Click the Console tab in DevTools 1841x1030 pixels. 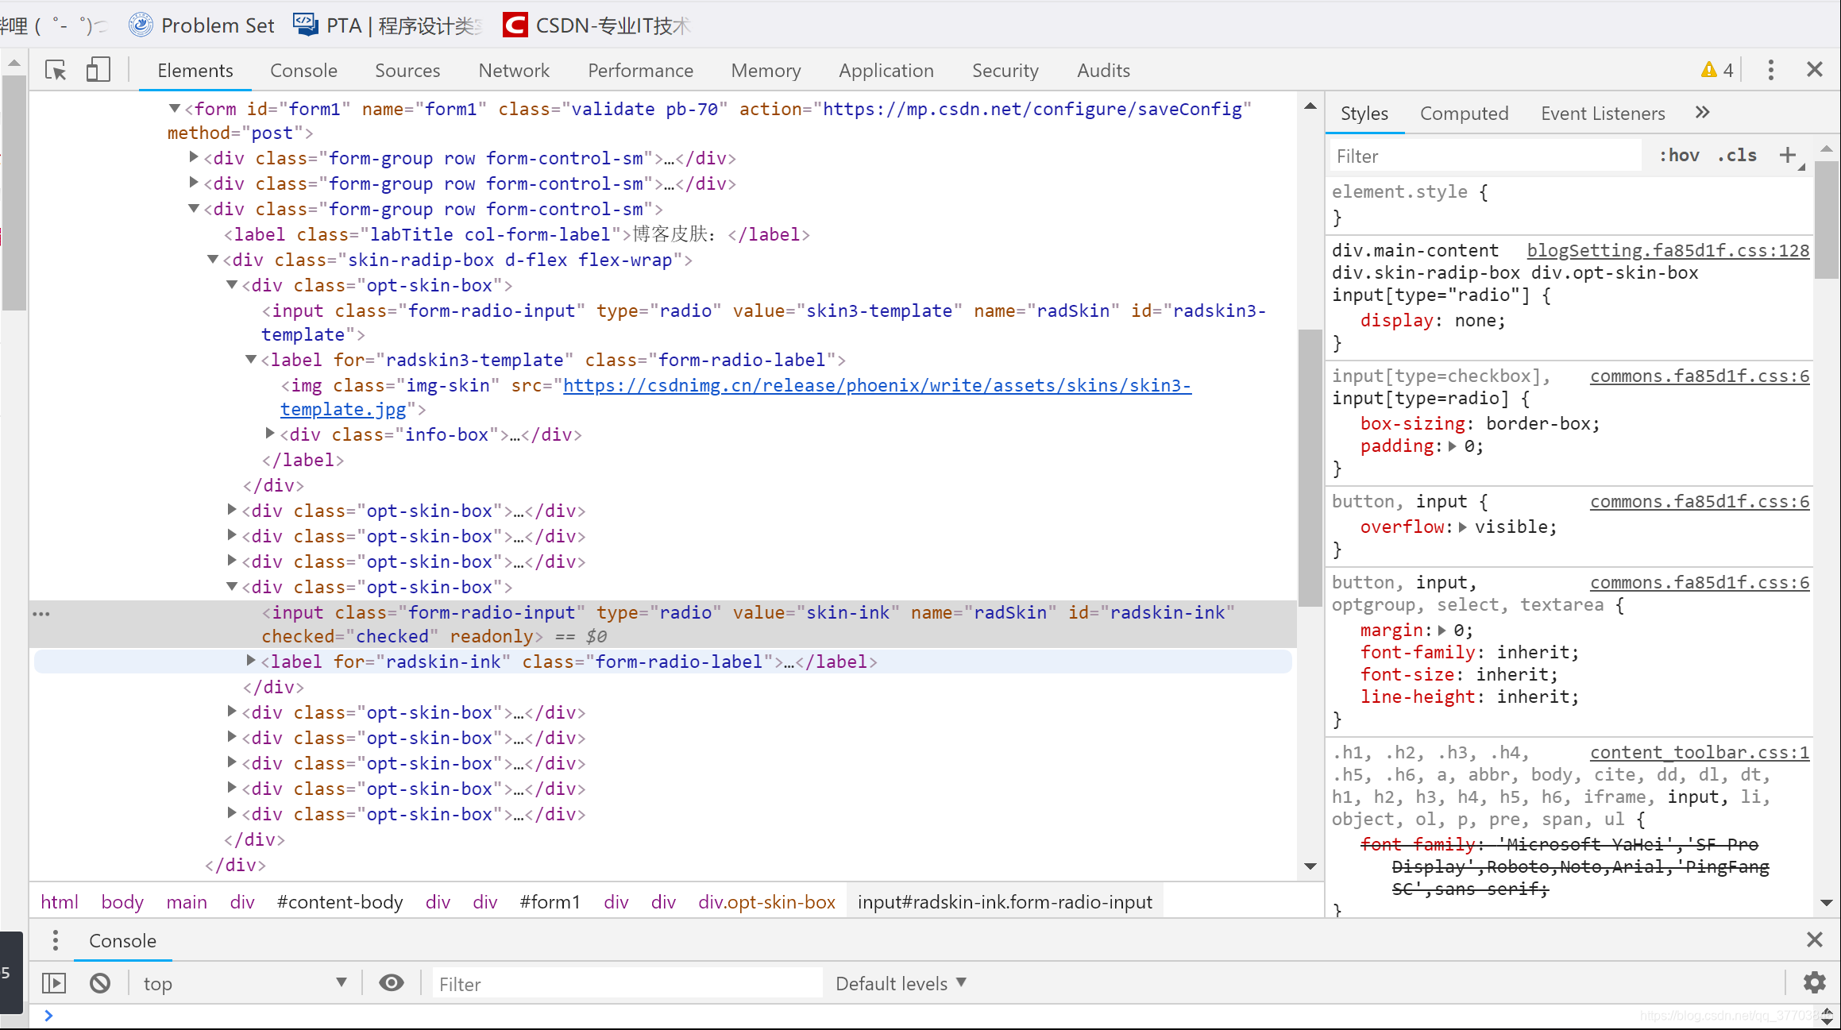point(302,70)
